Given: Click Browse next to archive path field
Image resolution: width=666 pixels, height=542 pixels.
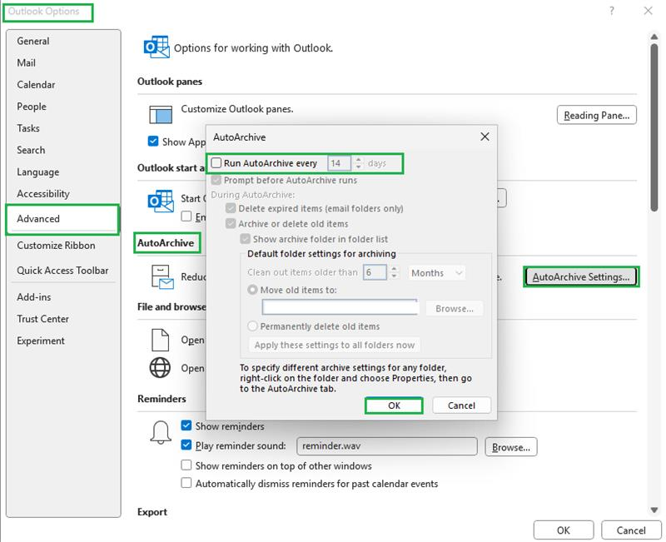Looking at the screenshot, I should tap(454, 308).
